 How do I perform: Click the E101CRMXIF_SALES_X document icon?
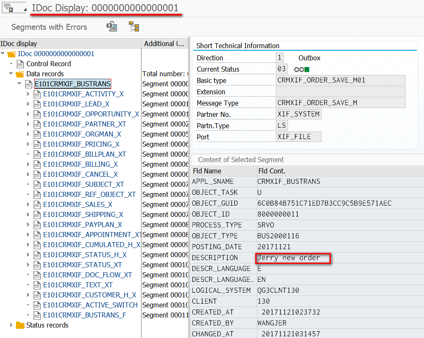pos(37,205)
